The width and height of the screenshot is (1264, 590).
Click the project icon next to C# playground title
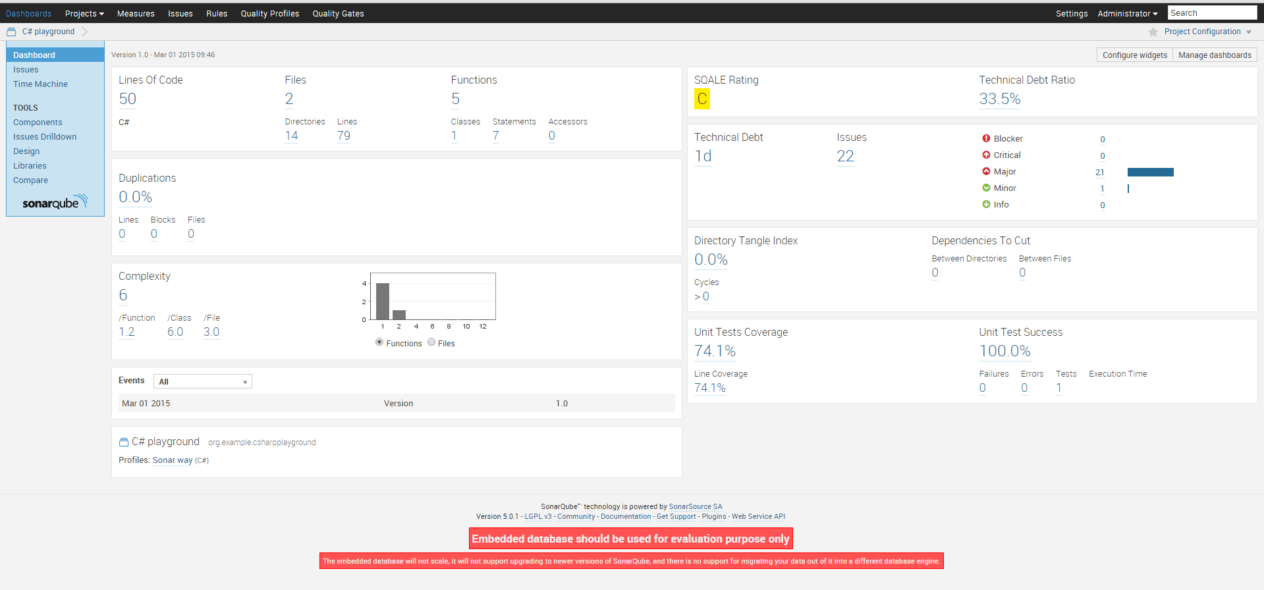tap(123, 442)
